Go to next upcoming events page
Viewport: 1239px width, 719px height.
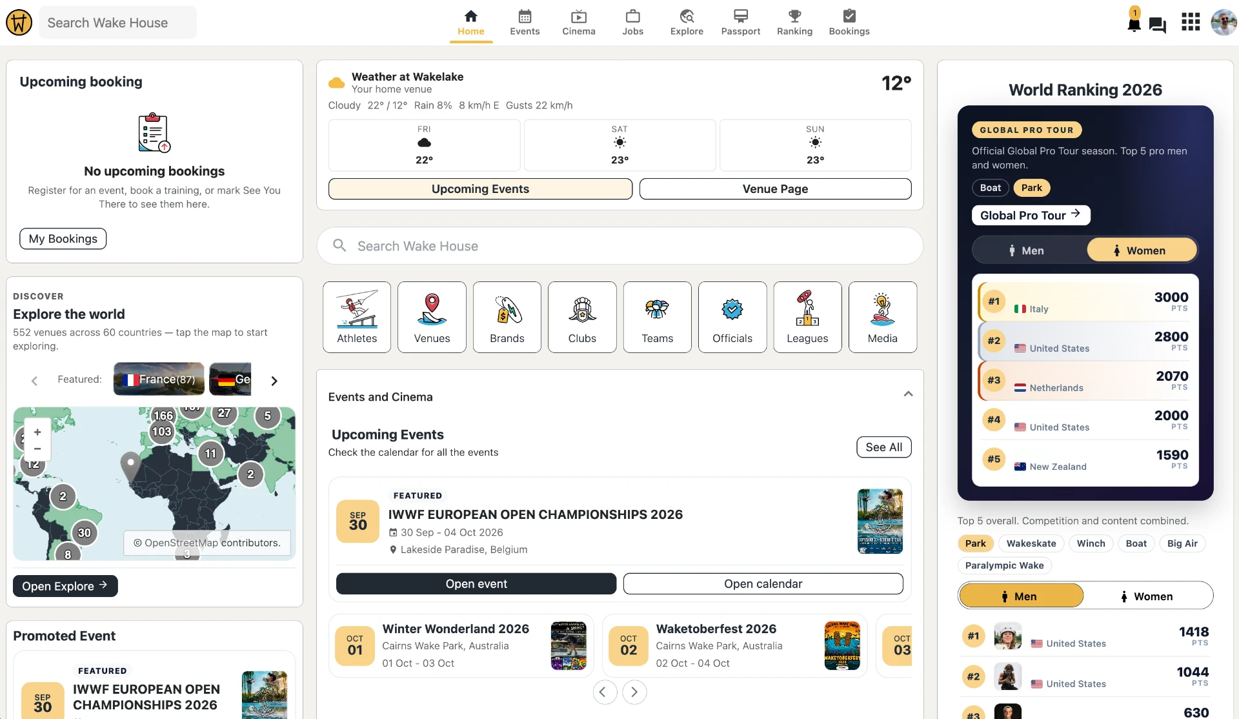(634, 692)
